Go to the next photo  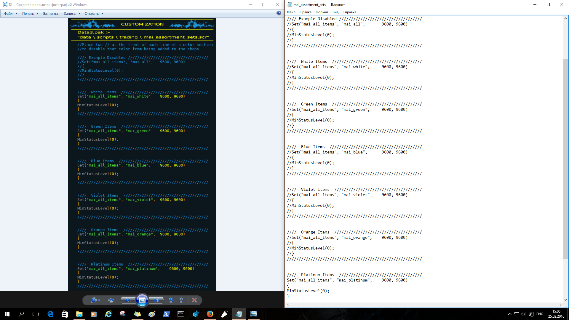point(156,300)
